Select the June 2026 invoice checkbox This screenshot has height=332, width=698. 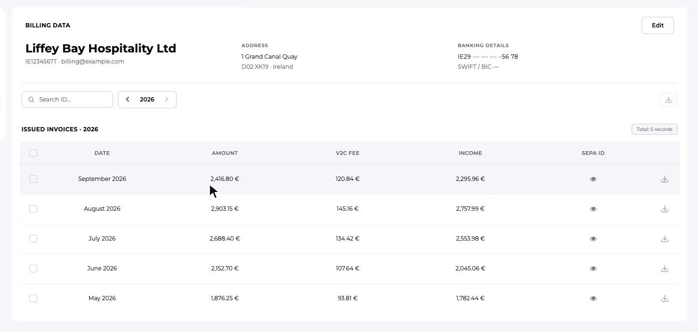pos(33,268)
